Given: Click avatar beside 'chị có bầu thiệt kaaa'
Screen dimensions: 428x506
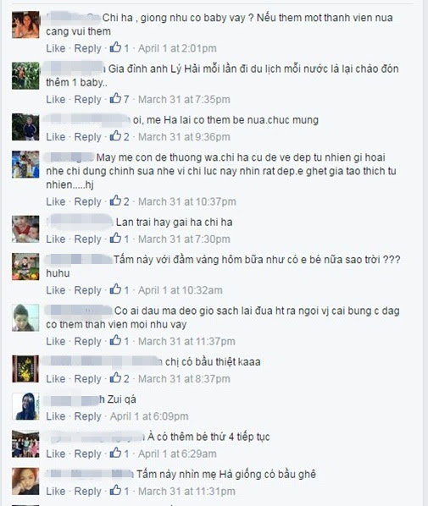Looking at the screenshot, I should tap(25, 369).
